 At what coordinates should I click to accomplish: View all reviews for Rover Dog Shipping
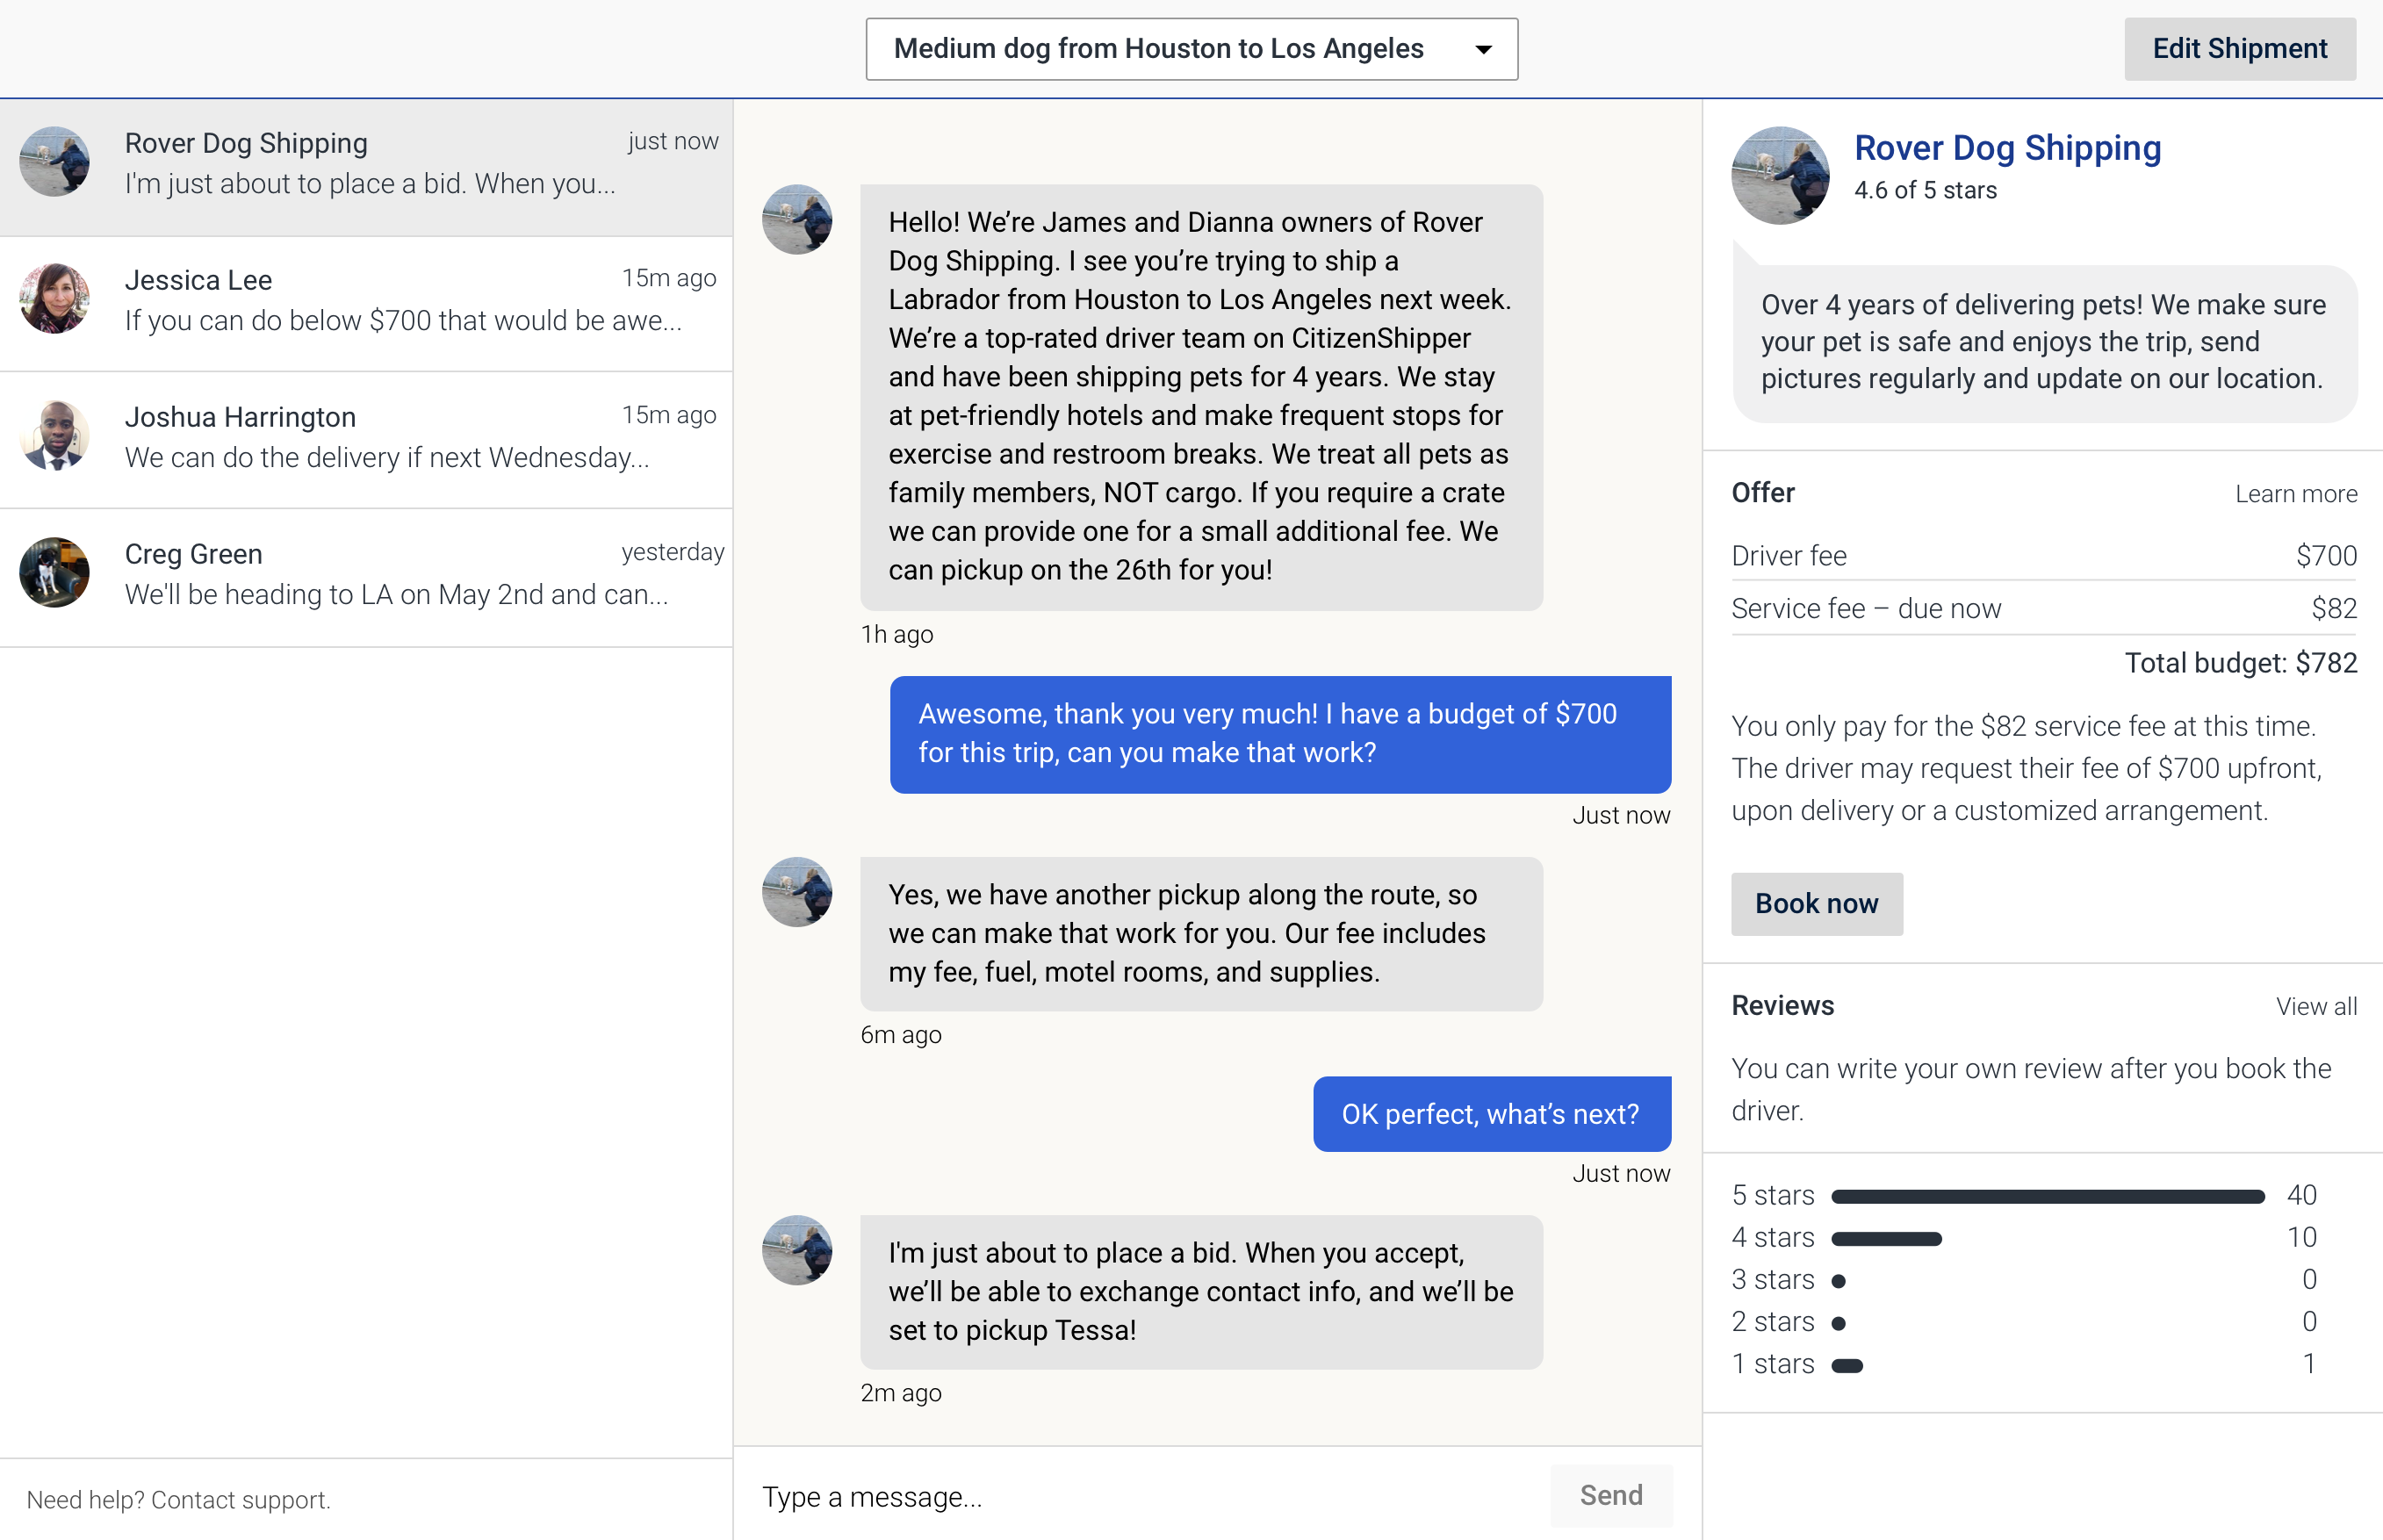tap(2317, 1006)
